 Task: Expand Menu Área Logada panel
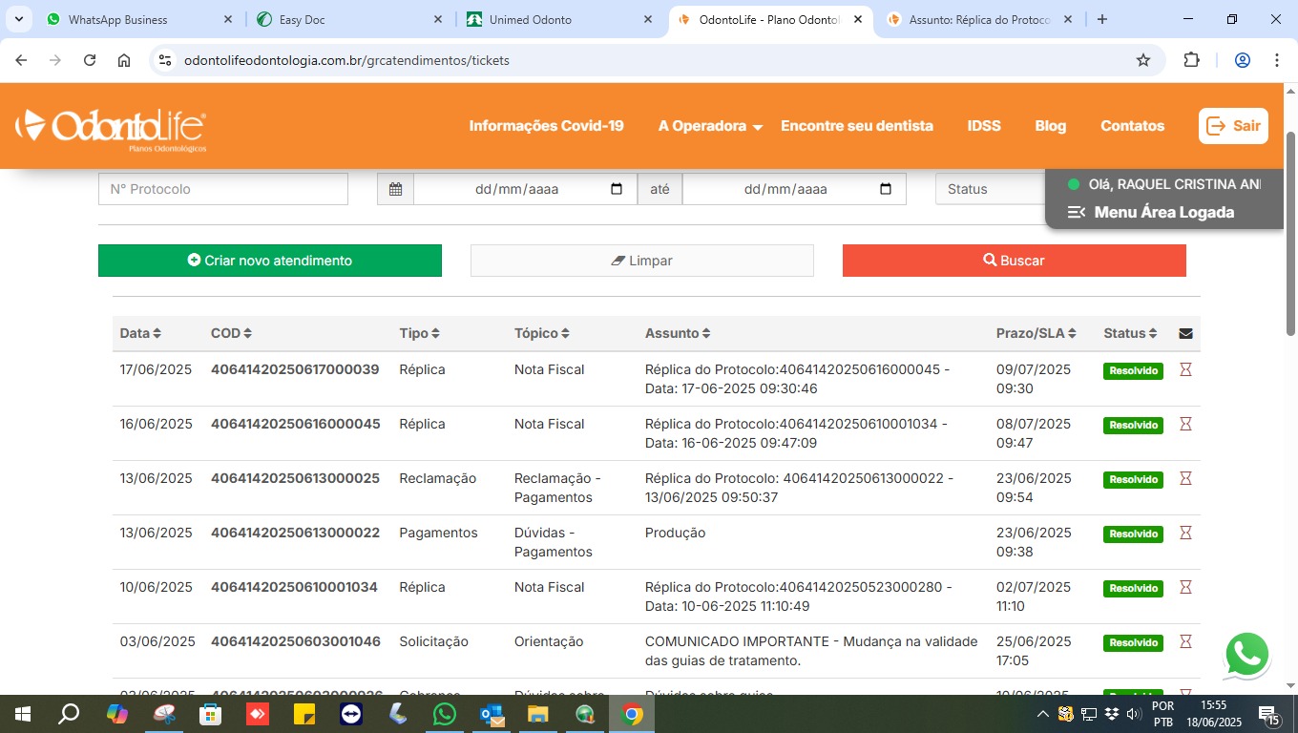[1152, 212]
